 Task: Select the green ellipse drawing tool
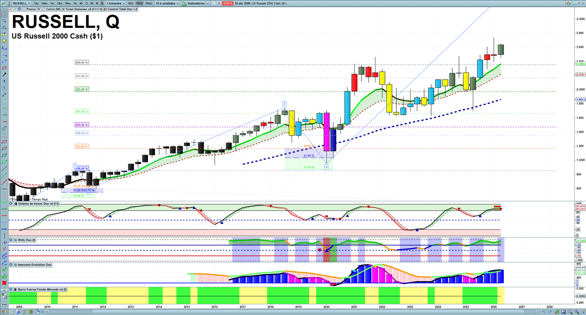4,155
